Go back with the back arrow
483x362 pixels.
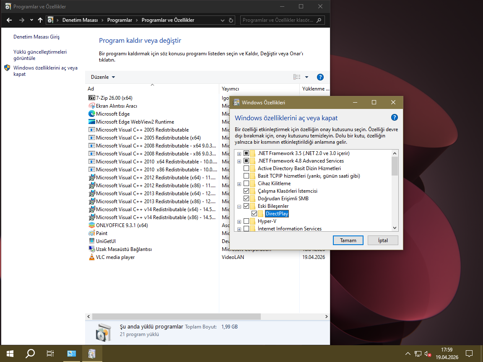pos(9,20)
